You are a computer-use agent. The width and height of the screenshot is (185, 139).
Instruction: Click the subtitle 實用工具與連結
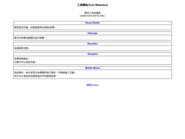pyautogui.click(x=92, y=13)
